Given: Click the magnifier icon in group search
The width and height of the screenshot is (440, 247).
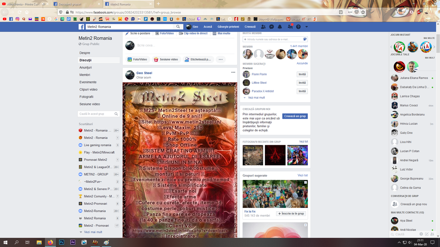Looking at the screenshot, I should pos(117,114).
